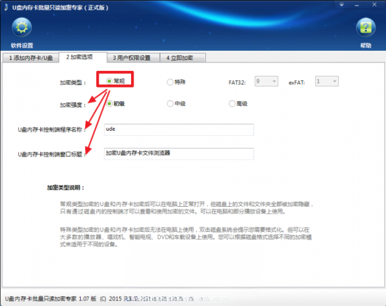Viewport: 386px width, 306px height.
Task: Close the encryption expert window
Action: 374,5
